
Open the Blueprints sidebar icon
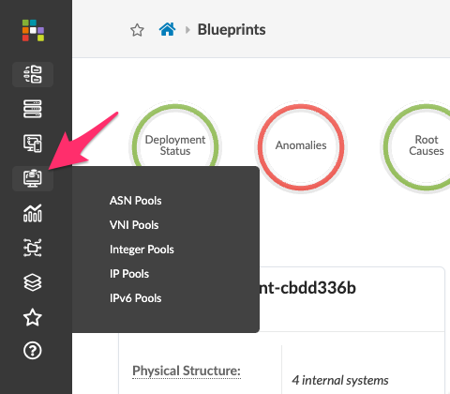pos(33,74)
